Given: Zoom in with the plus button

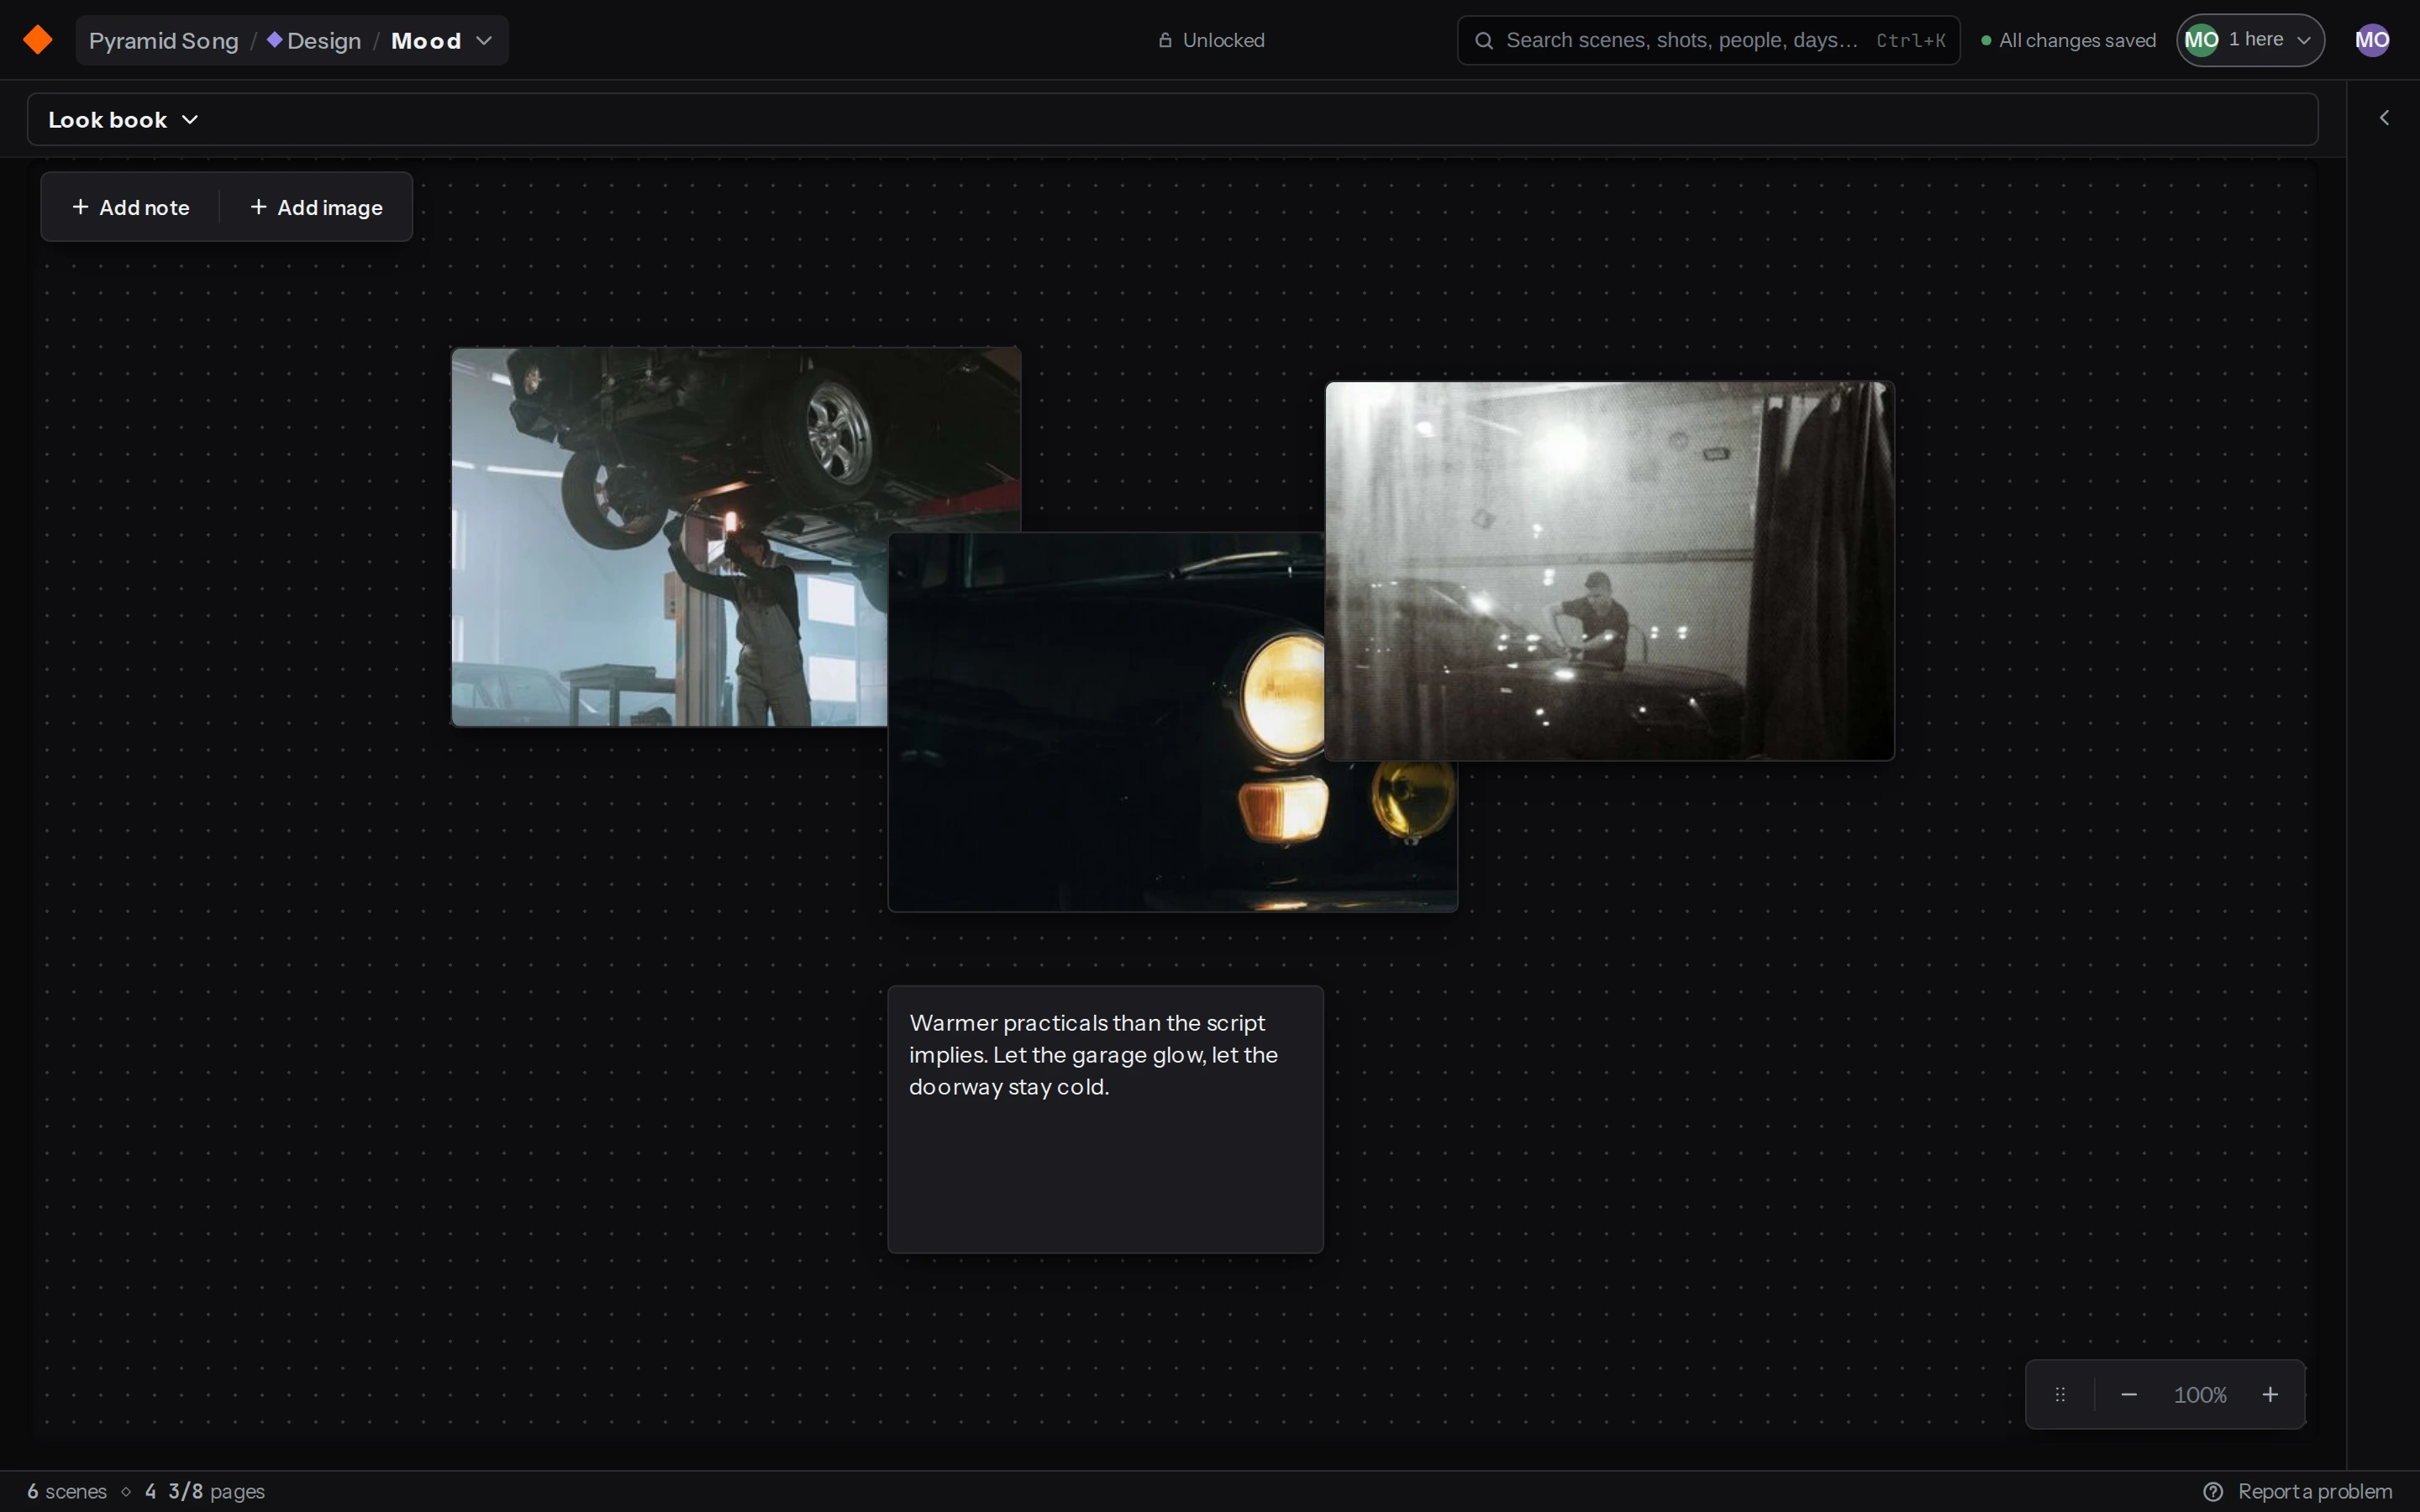Looking at the screenshot, I should click(x=2270, y=1394).
